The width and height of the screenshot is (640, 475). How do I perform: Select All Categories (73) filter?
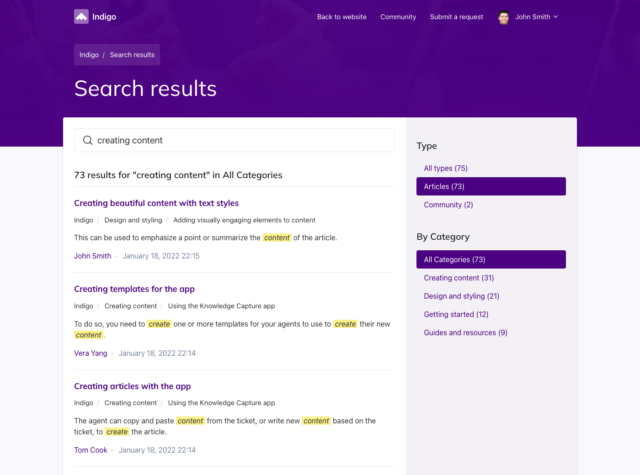(491, 259)
